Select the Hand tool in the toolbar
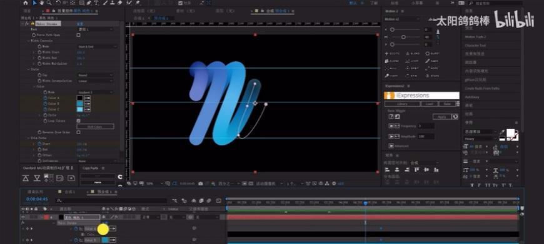This screenshot has height=244, width=544. click(x=42, y=2)
